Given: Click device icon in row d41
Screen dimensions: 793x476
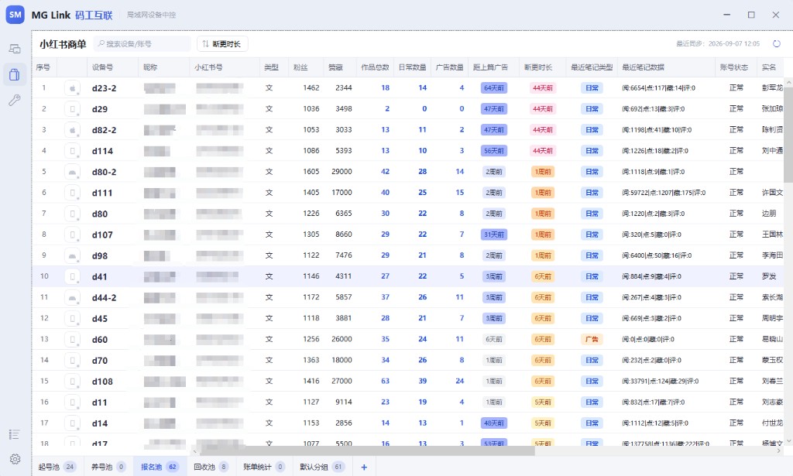Looking at the screenshot, I should 72,276.
